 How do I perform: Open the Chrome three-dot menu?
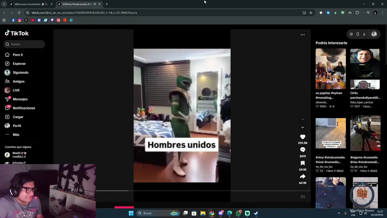click(x=383, y=13)
